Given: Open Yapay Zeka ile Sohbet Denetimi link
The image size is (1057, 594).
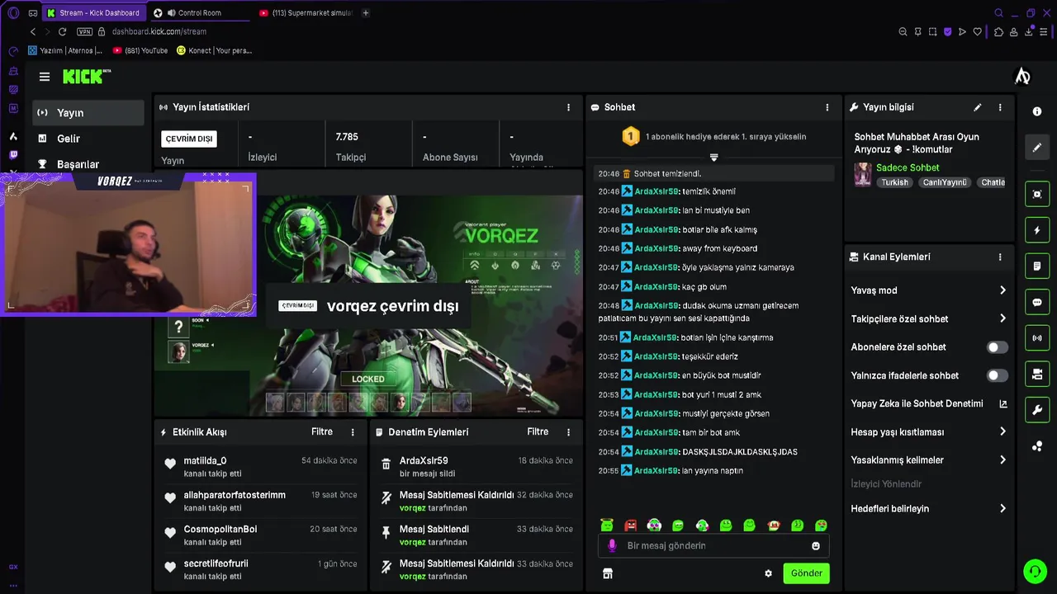Looking at the screenshot, I should click(929, 403).
